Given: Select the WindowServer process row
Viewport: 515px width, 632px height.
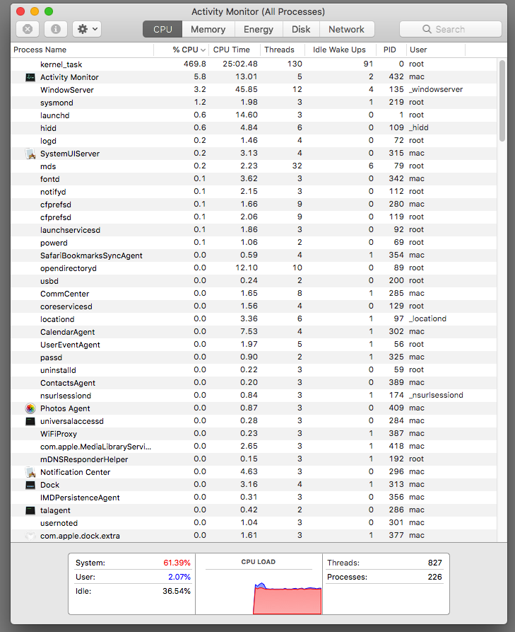Looking at the screenshot, I should [254, 89].
